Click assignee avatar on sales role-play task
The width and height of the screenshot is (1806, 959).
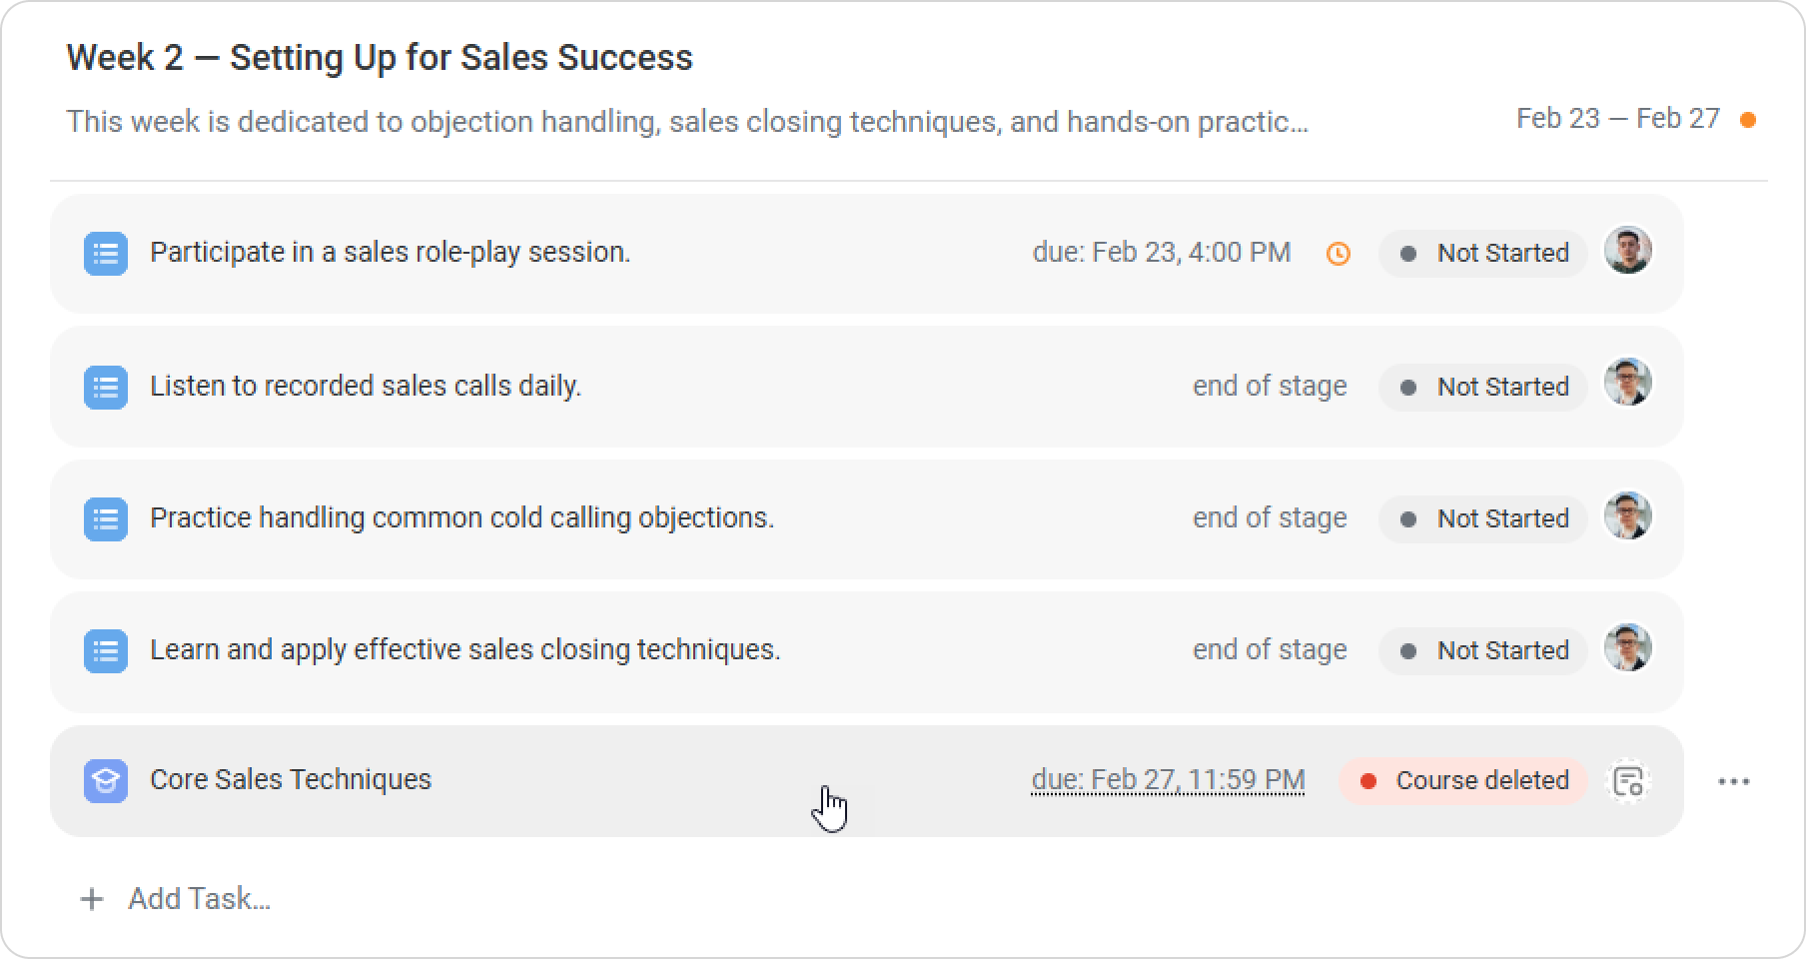click(1628, 251)
